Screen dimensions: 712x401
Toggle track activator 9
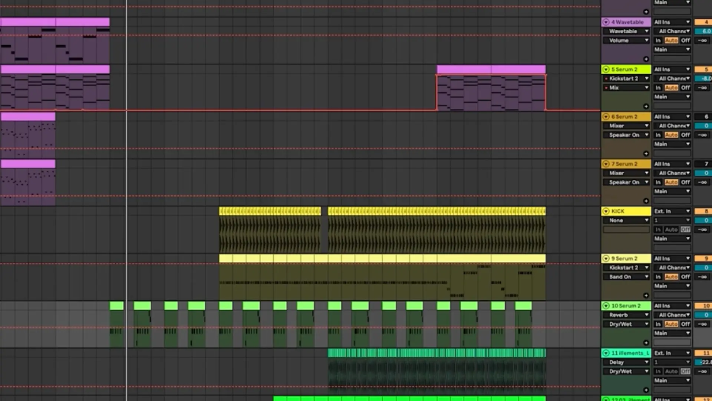tap(703, 258)
